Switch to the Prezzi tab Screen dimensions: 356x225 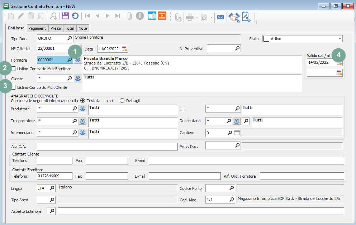point(56,28)
